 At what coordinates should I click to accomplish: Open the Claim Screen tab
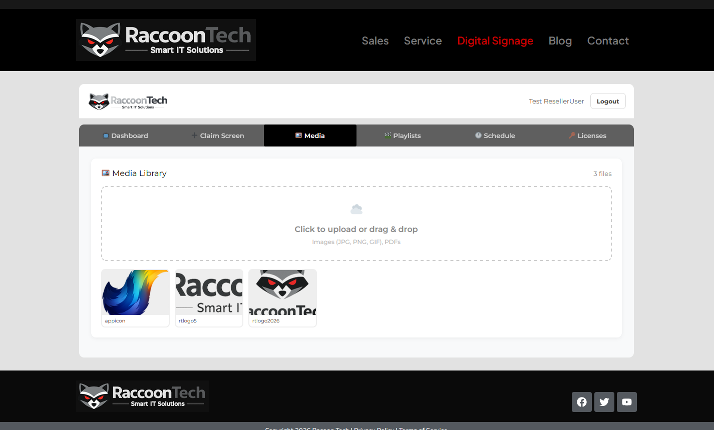coord(218,135)
